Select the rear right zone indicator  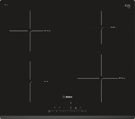pyautogui.click(x=71, y=103)
